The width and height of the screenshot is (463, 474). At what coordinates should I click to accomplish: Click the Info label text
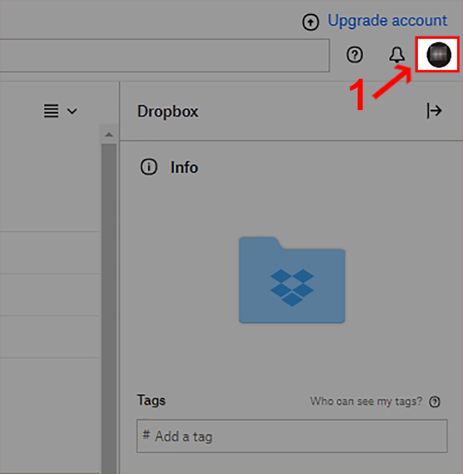(184, 167)
